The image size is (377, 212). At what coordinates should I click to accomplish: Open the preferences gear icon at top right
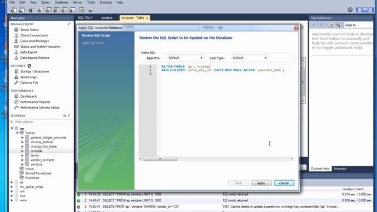point(350,9)
